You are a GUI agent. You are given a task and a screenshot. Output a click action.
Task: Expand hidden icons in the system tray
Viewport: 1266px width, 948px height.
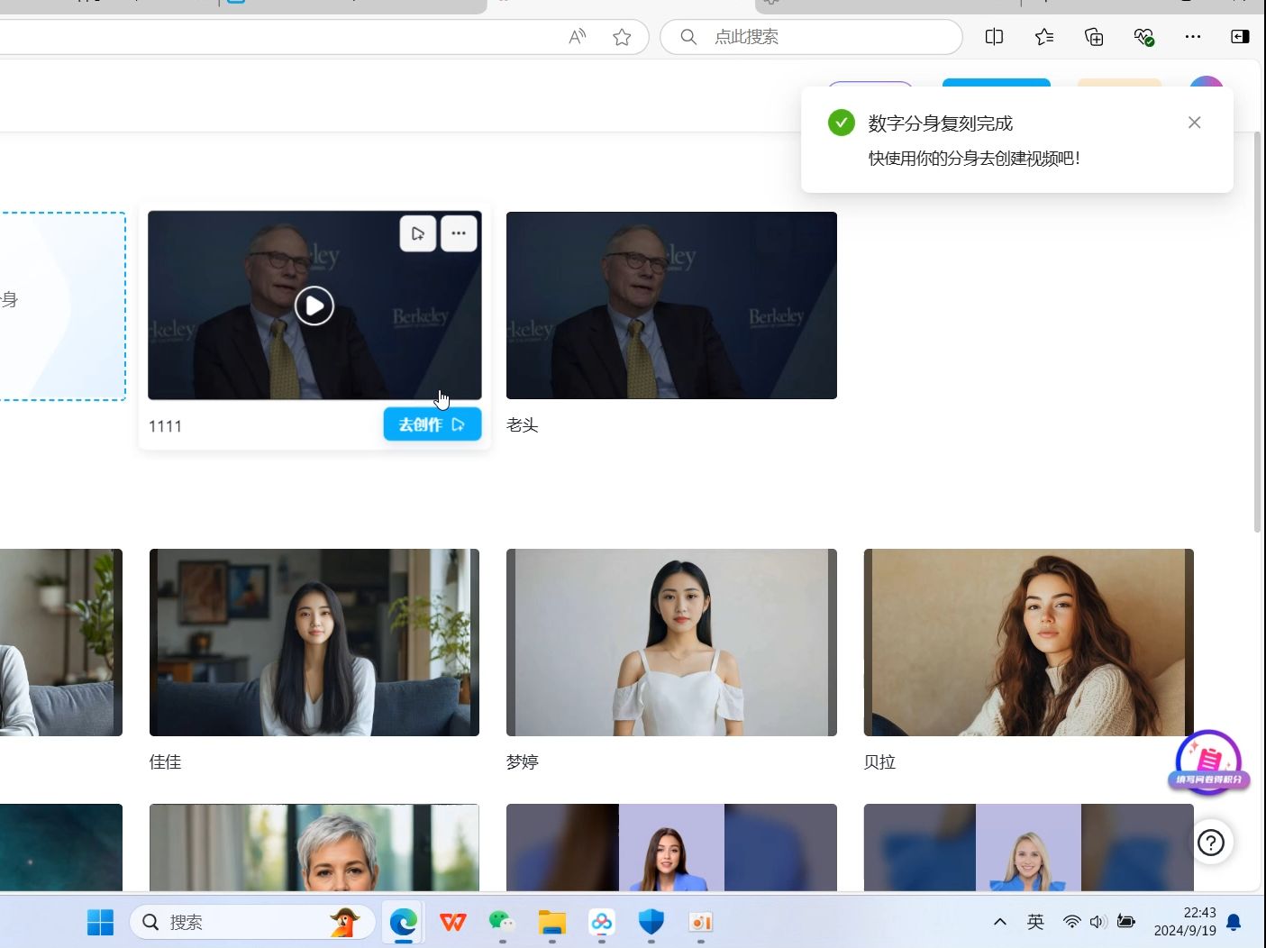(x=1000, y=922)
